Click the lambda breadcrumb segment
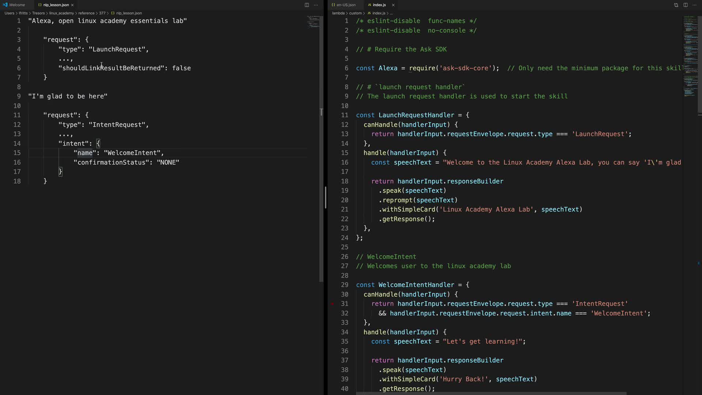 338,13
